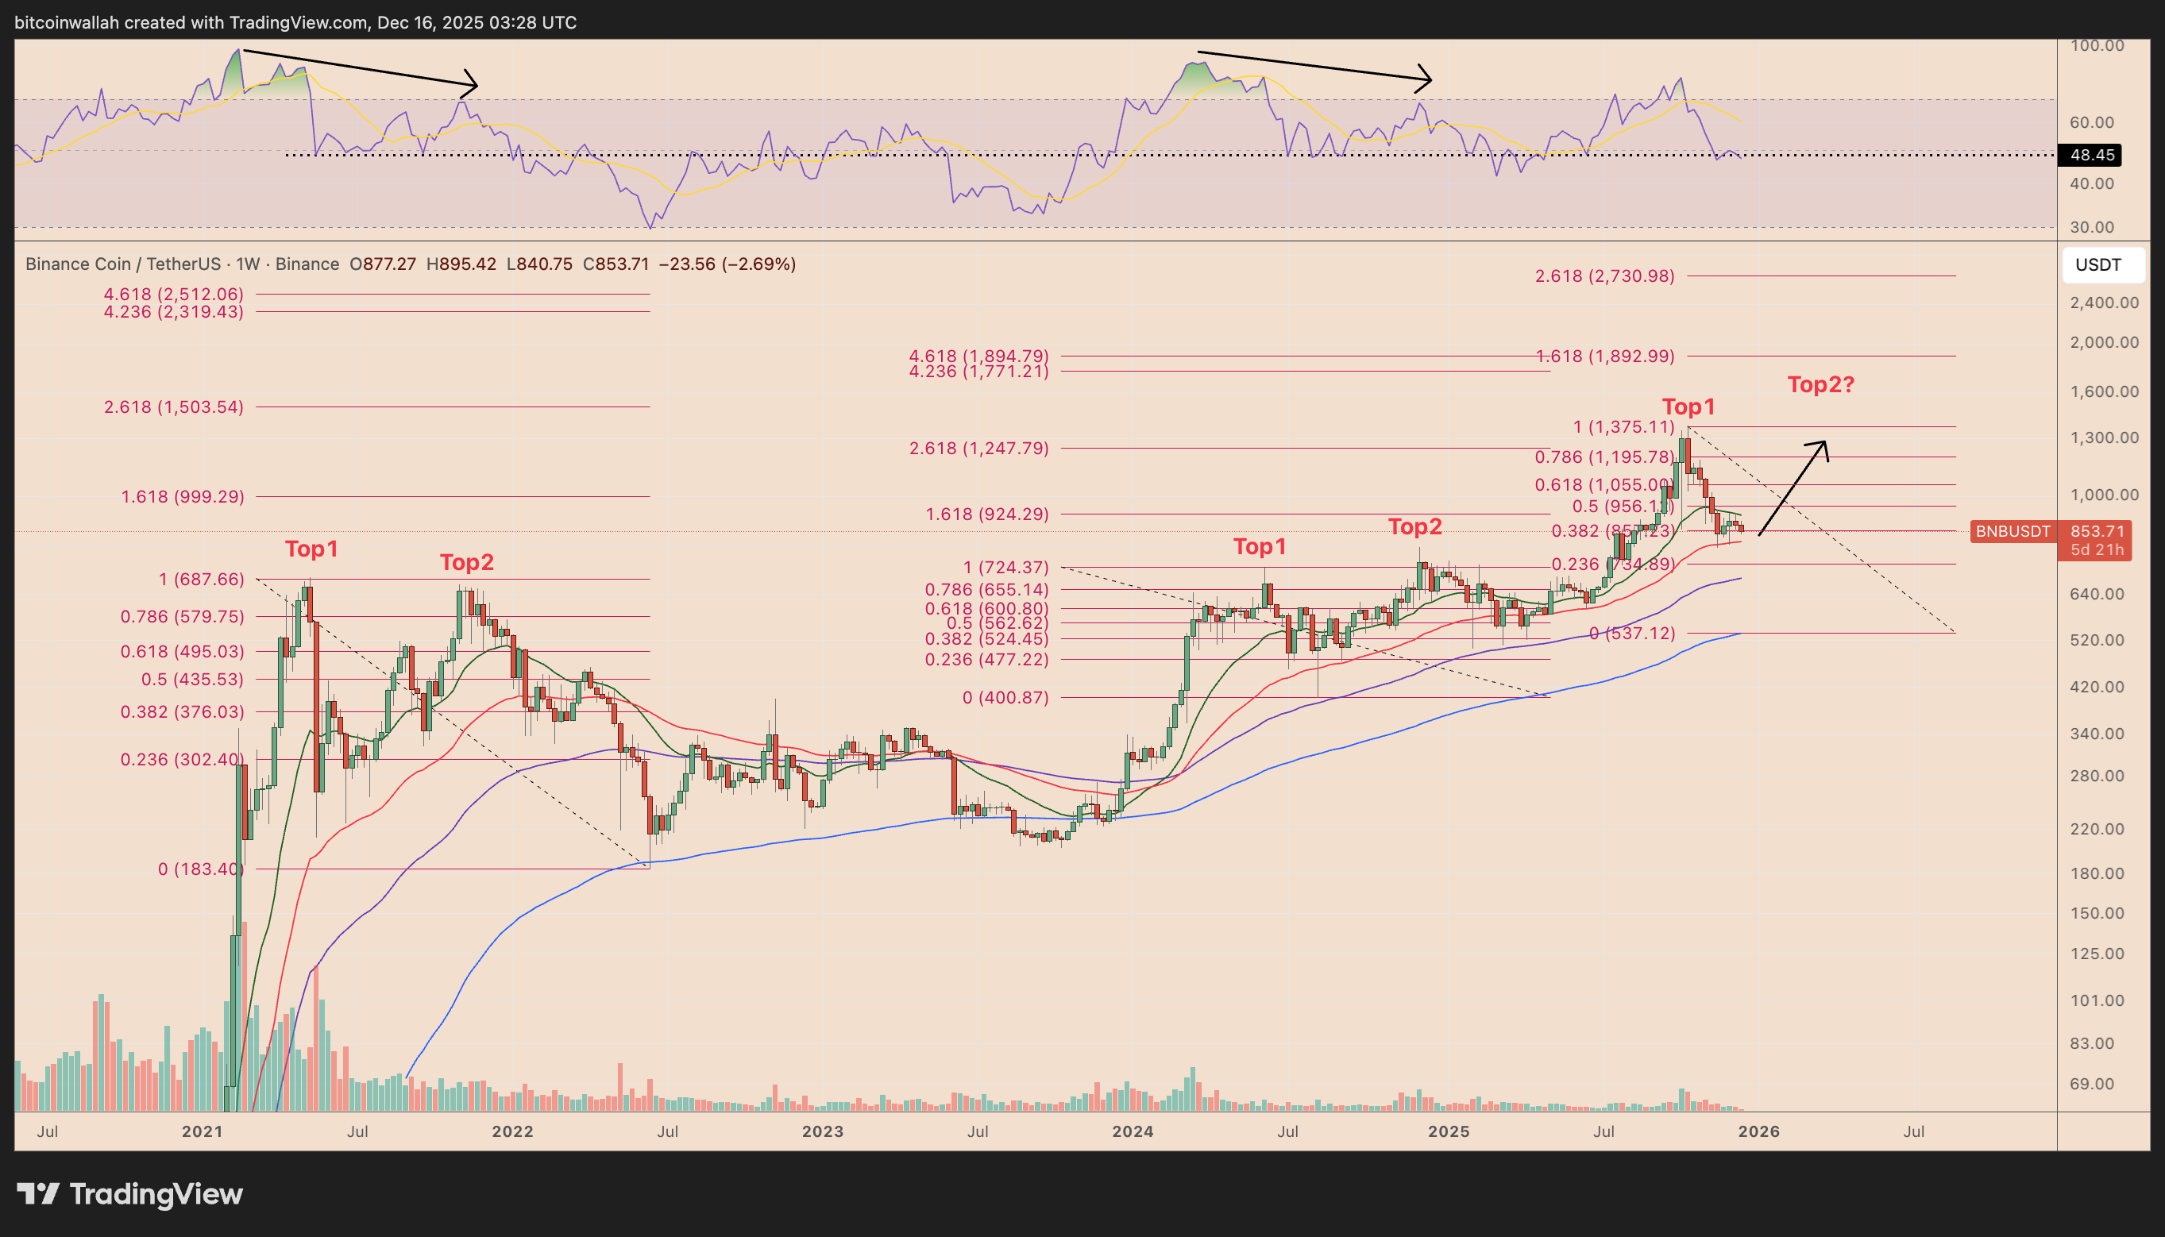
Task: Select the red 'Top2?' text annotation
Action: 1820,385
